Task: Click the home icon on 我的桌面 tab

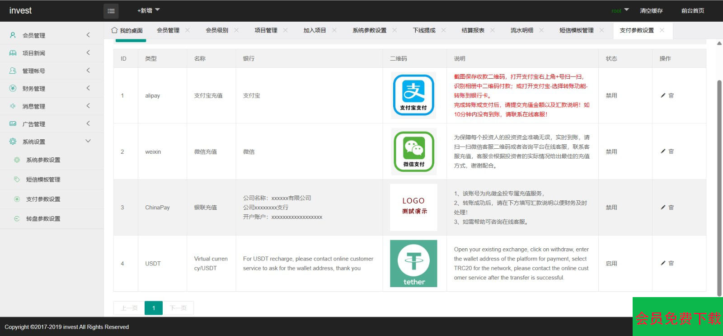Action: click(114, 30)
